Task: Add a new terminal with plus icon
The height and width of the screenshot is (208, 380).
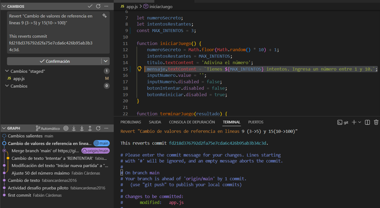Action: pos(354,122)
